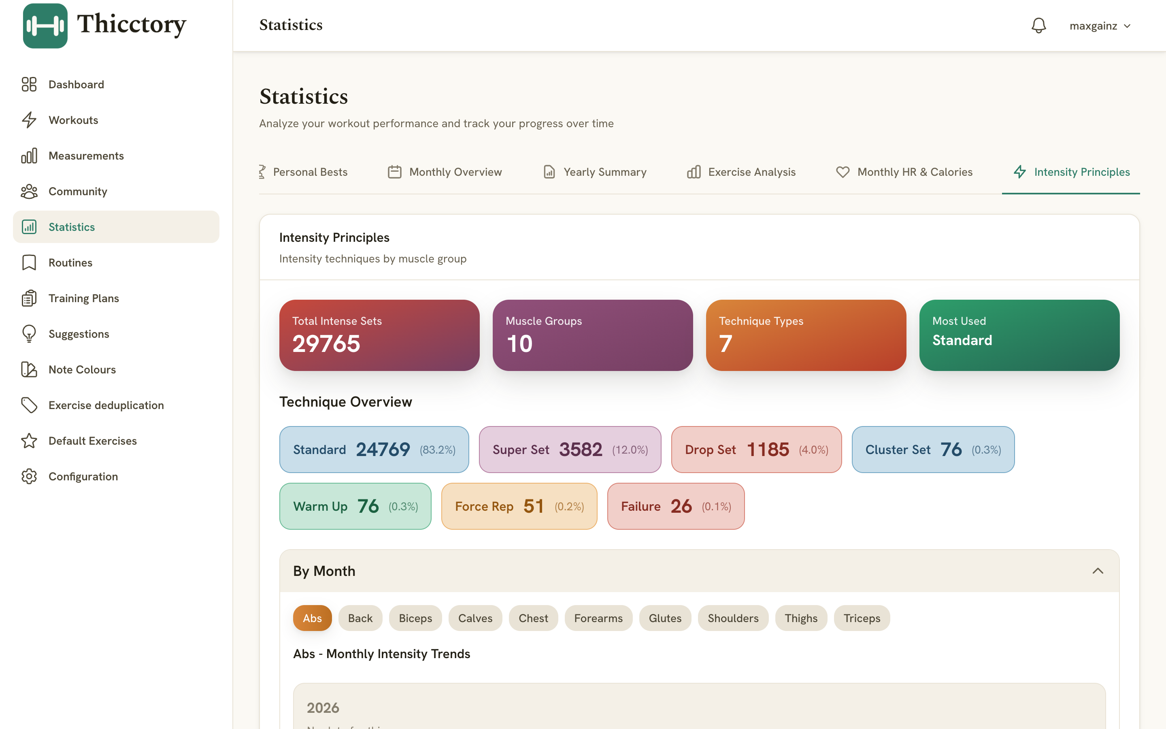Image resolution: width=1166 pixels, height=729 pixels.
Task: Click the Default Exercises star icon
Action: (x=29, y=441)
